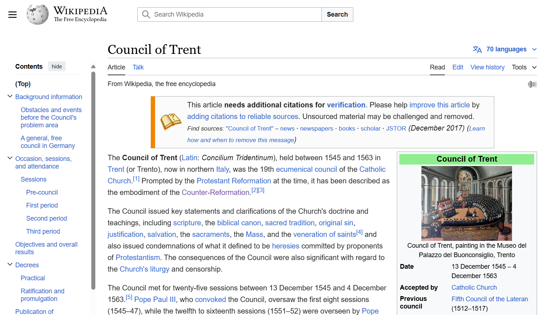Open the heresies link

click(x=286, y=246)
